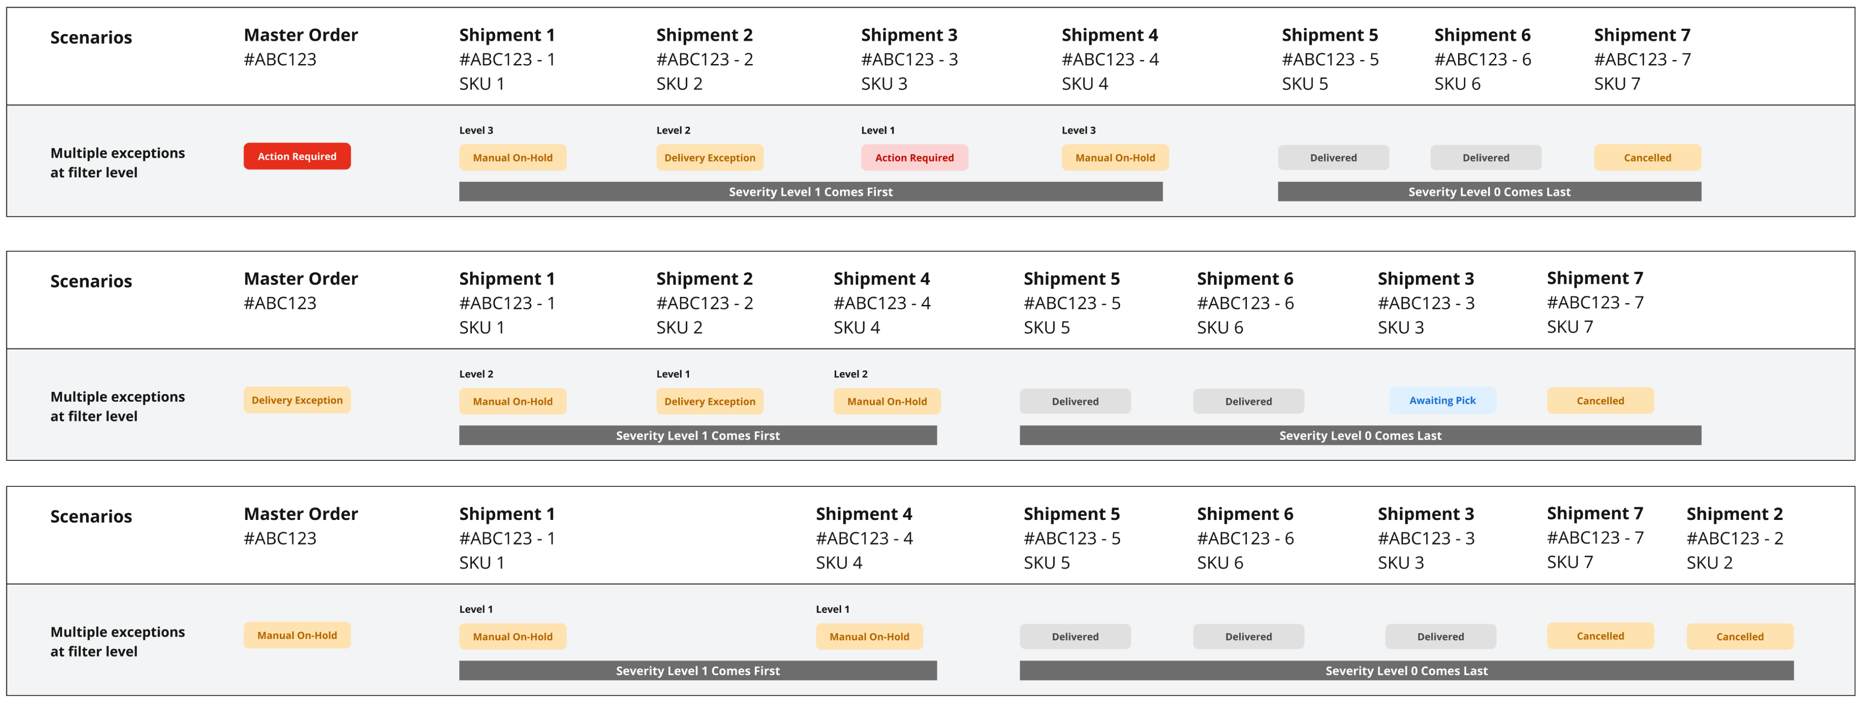Click Cancelled badge under Shipment 7 in second scenario

coord(1600,401)
